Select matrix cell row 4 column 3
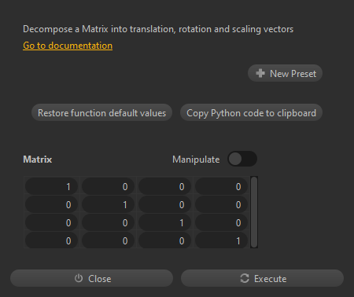 (165, 240)
